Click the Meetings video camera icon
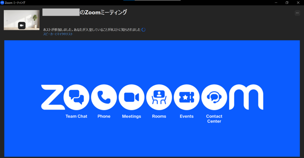Viewport: 304px width, 158px height. (132, 97)
